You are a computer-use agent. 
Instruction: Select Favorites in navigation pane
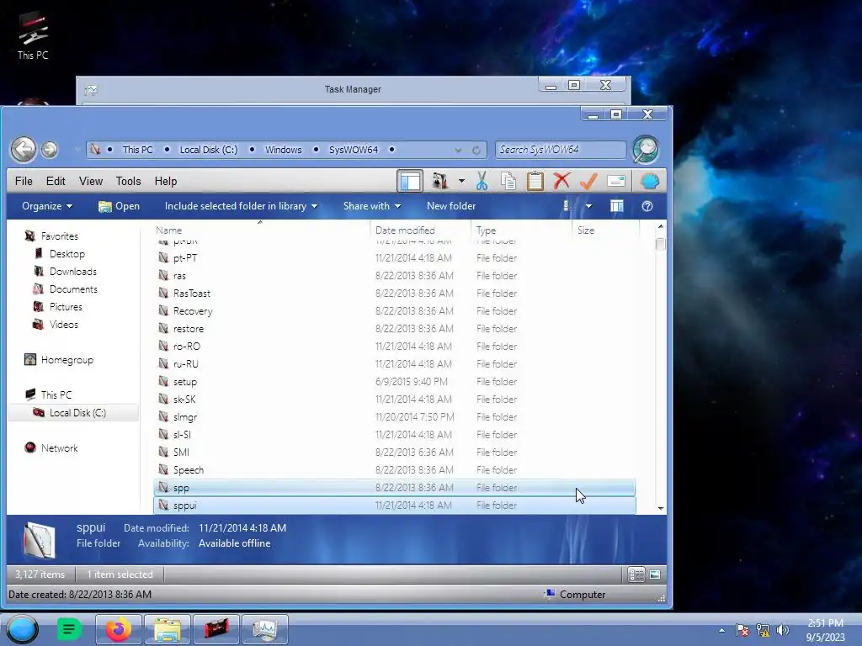(60, 236)
